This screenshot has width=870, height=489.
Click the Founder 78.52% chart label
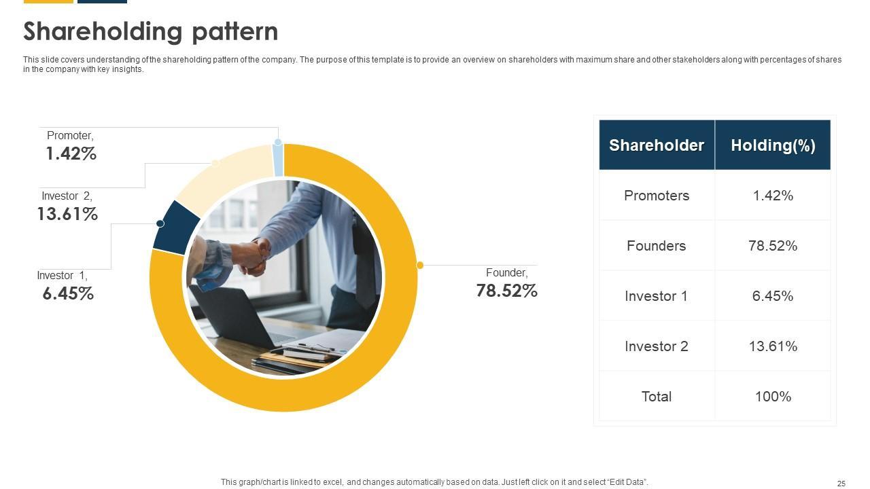point(506,283)
